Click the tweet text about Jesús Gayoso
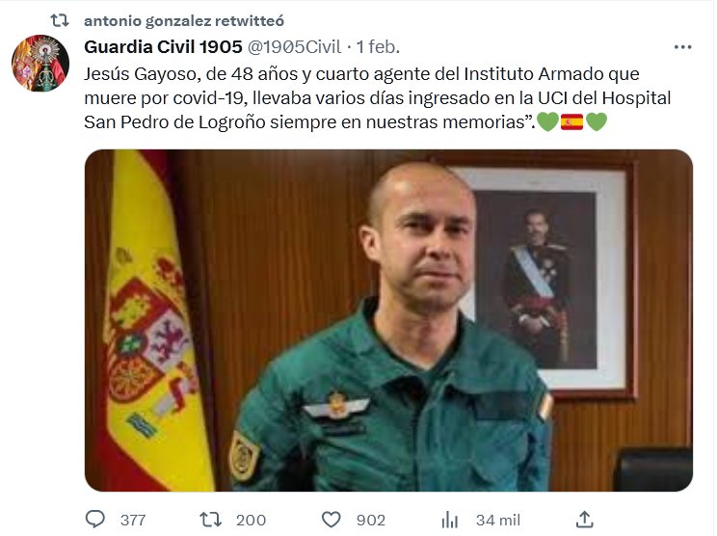This screenshot has height=536, width=717. click(377, 98)
